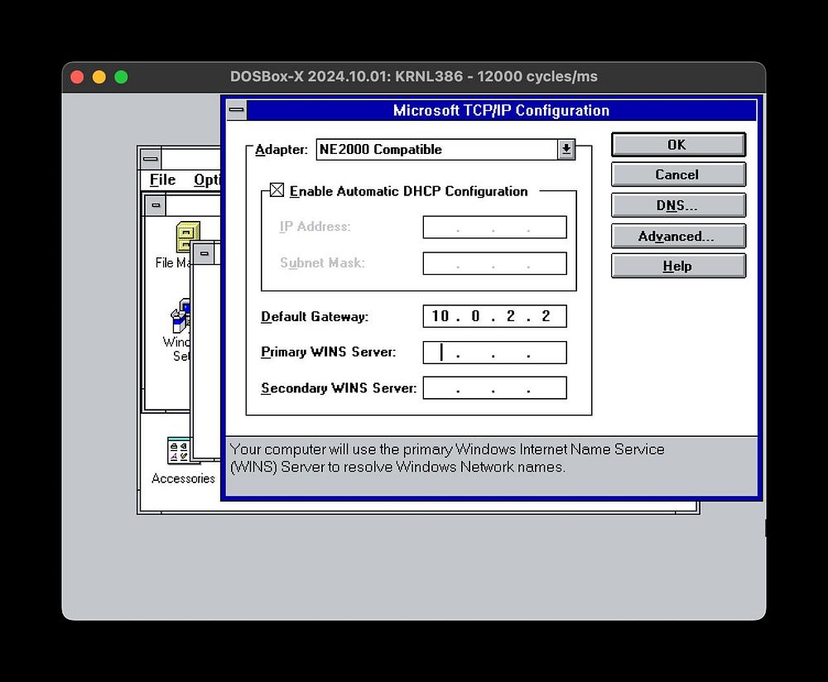
Task: Click the disabled IP Address field
Action: click(495, 227)
